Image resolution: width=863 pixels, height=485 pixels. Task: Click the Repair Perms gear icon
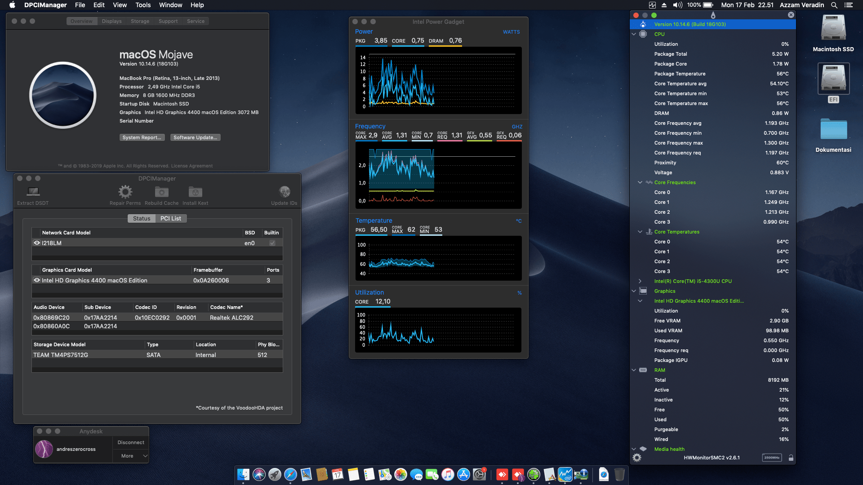125,192
